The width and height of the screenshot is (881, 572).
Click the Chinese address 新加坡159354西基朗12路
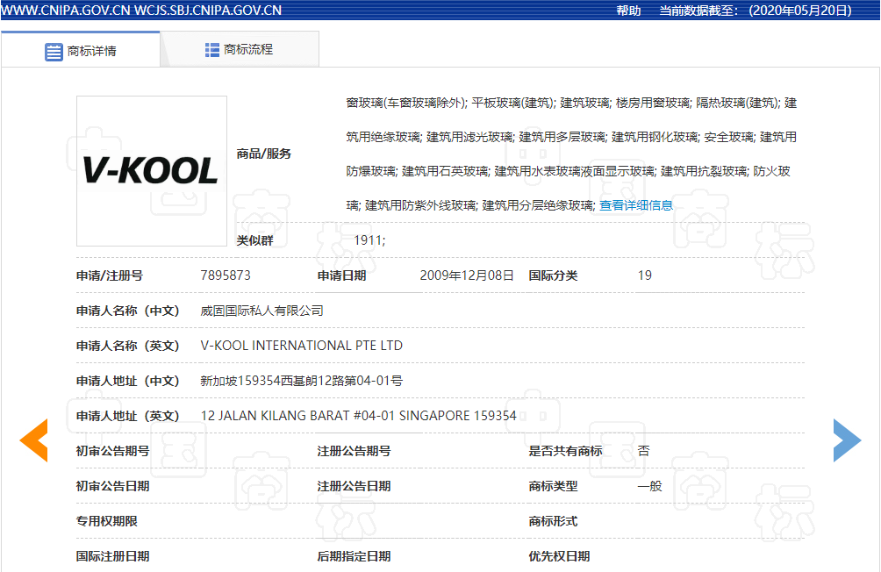click(x=302, y=381)
